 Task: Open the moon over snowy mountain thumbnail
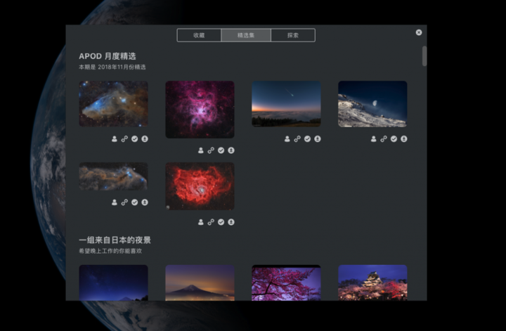tap(372, 103)
